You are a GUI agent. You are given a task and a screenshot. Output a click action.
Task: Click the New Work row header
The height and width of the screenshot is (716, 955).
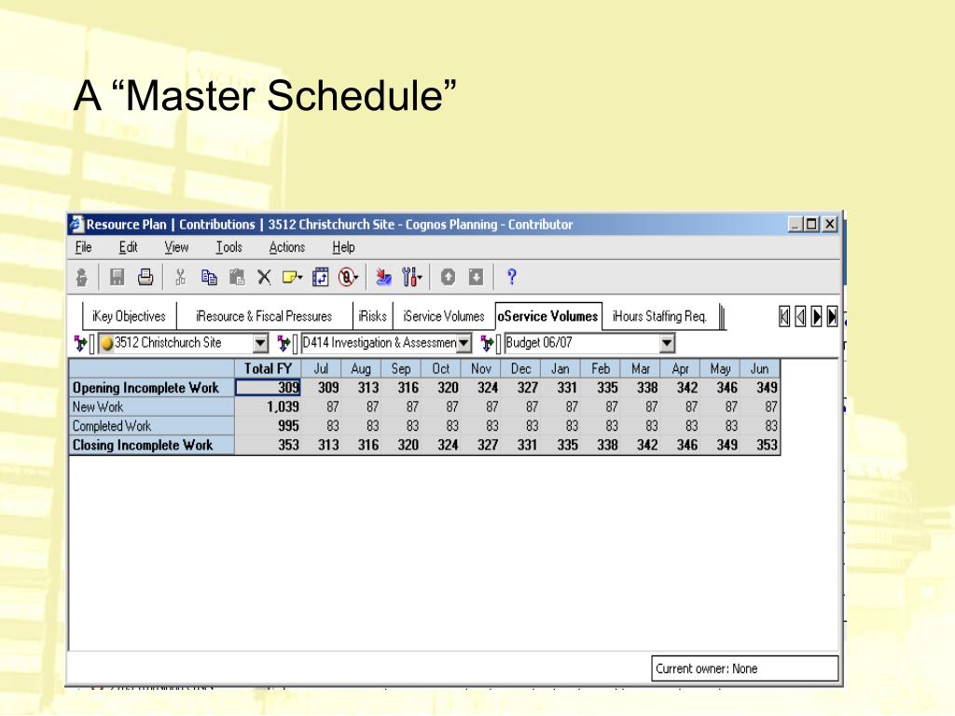coord(152,406)
